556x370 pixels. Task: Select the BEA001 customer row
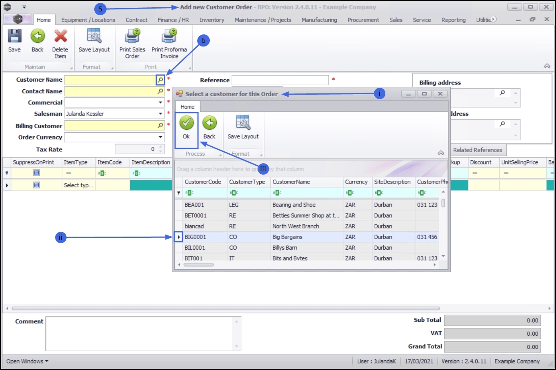[307, 205]
